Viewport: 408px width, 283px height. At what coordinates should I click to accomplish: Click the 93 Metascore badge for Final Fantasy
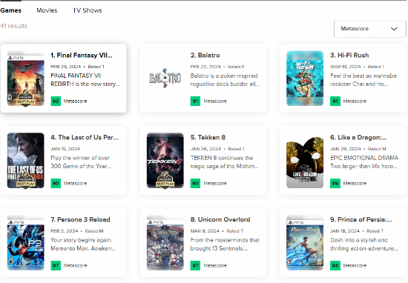click(56, 101)
